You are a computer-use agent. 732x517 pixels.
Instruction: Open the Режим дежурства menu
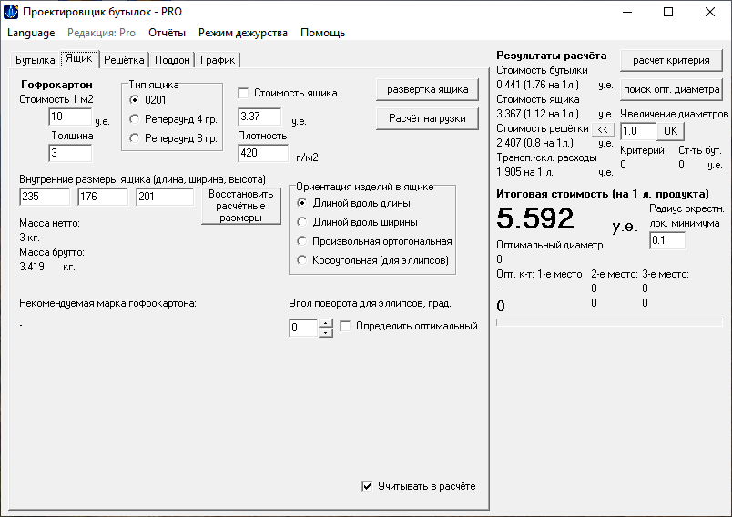(243, 33)
